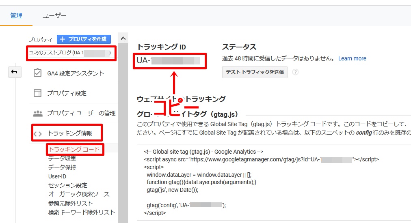Viewport: 411px width, 223px height.
Task: Open the Learn more link
Action: click(352, 58)
